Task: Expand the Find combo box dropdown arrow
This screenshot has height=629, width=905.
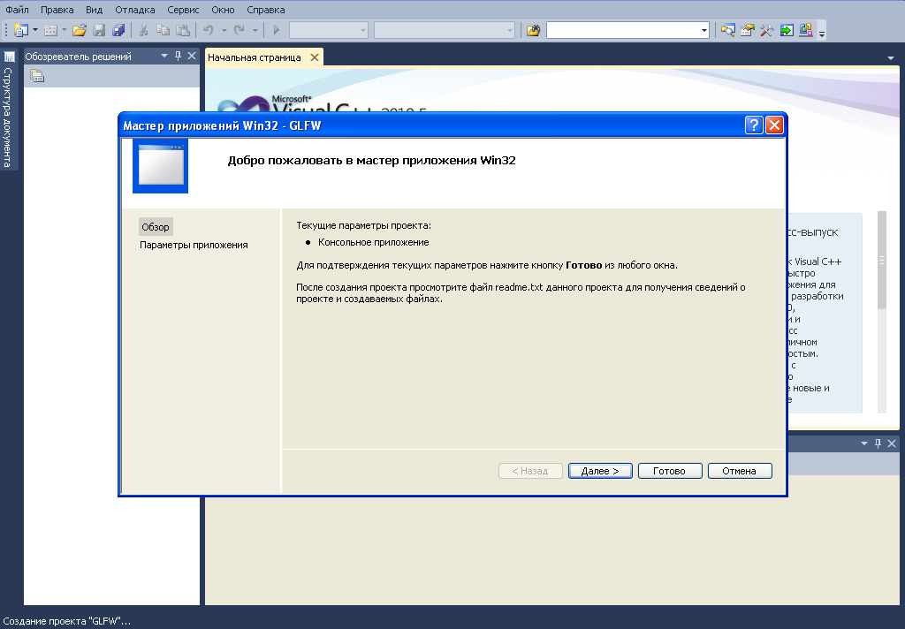Action: [x=704, y=30]
